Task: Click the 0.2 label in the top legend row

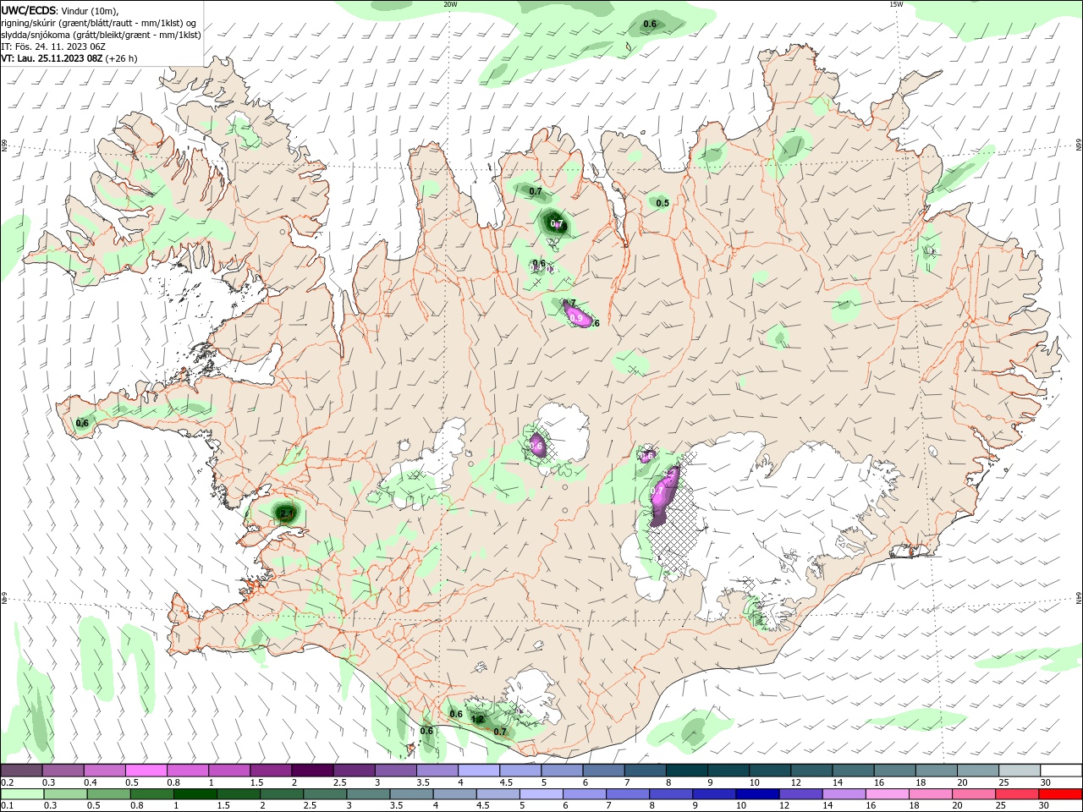Action: click(x=7, y=782)
